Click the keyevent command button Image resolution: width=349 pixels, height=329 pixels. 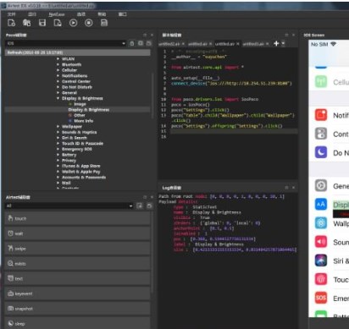tap(77, 293)
